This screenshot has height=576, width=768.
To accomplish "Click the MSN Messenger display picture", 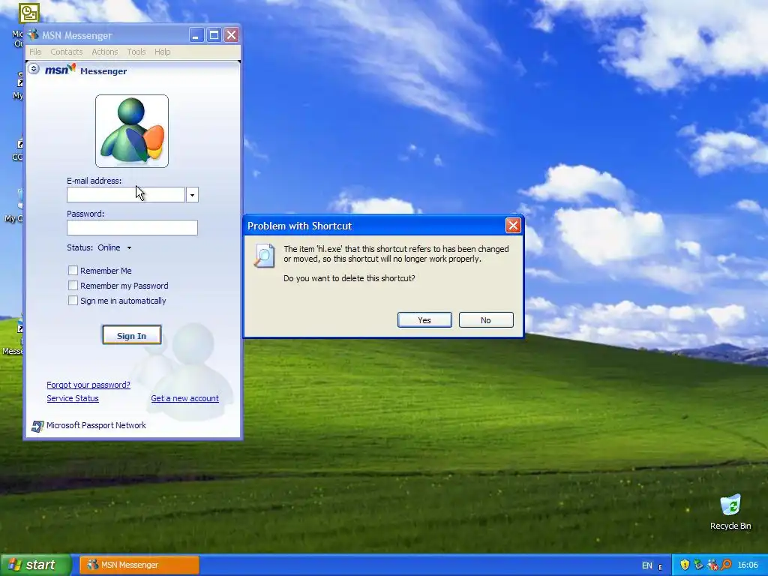I will click(132, 131).
